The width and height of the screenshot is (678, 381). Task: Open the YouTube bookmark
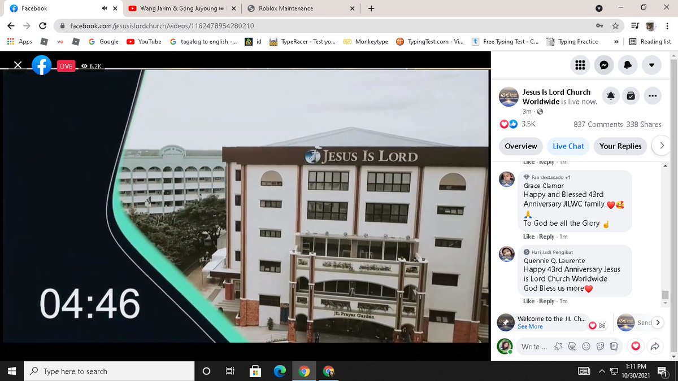[144, 41]
